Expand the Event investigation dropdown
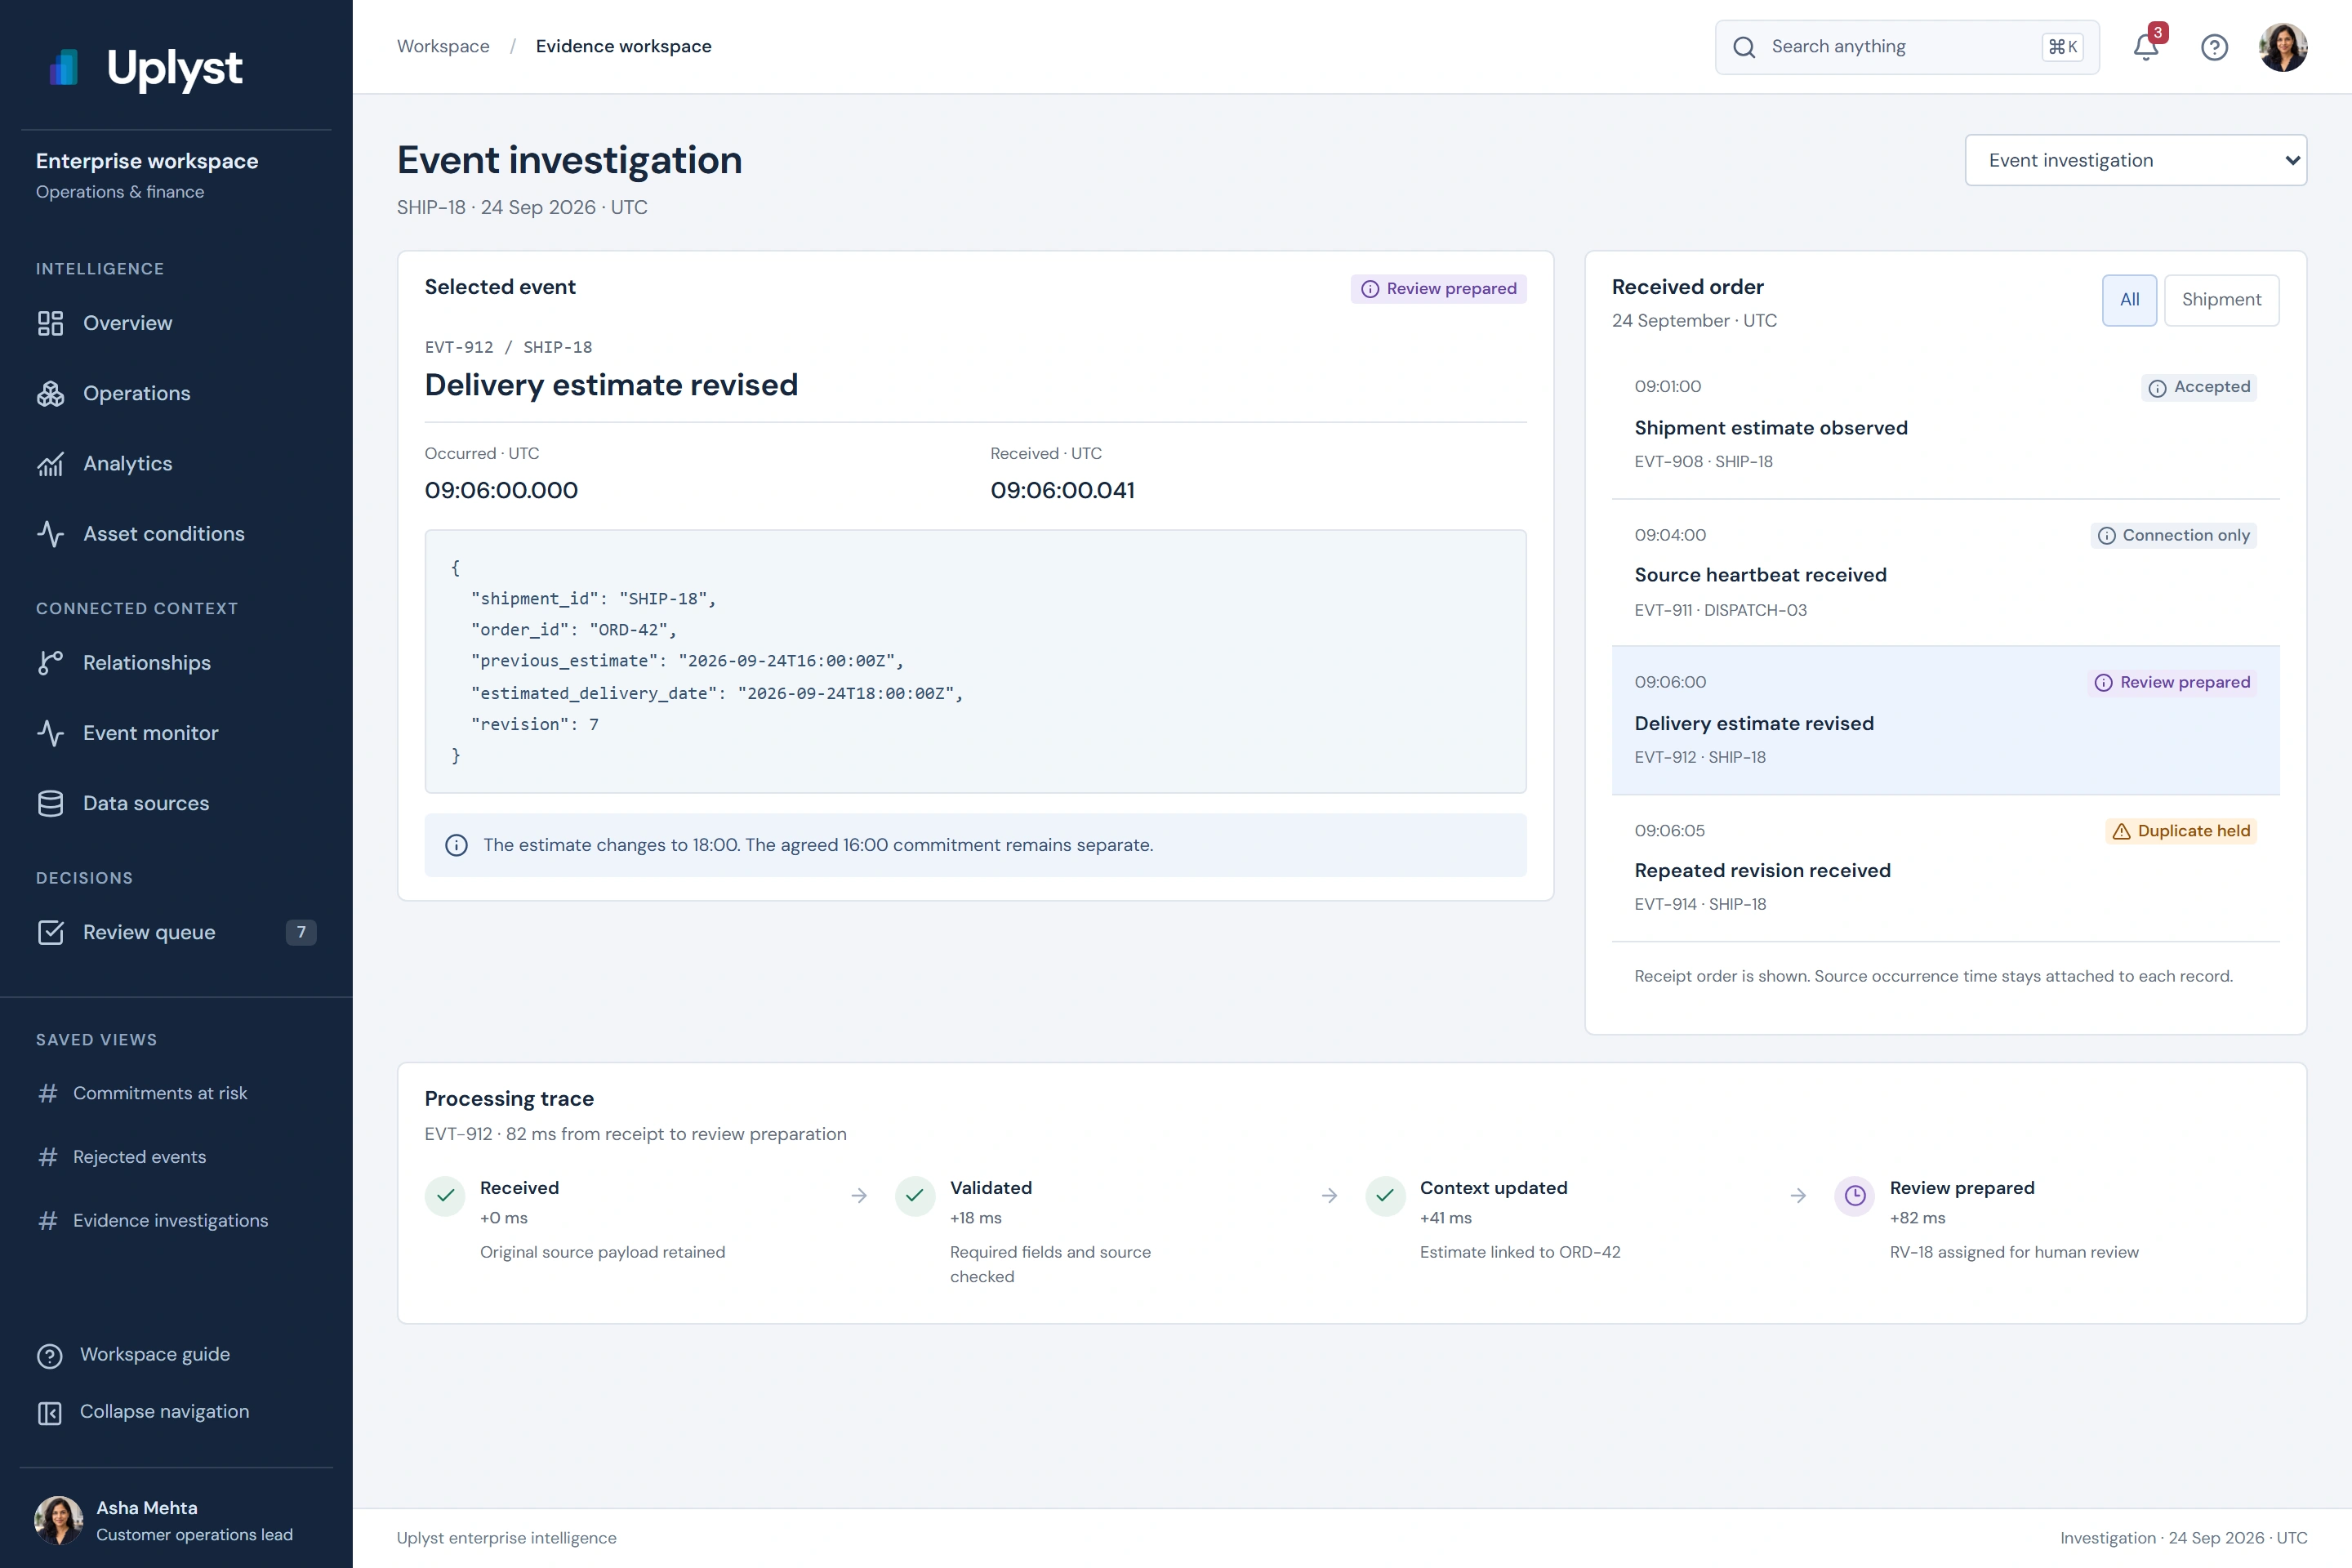Viewport: 2352px width, 1568px height. [x=2135, y=160]
